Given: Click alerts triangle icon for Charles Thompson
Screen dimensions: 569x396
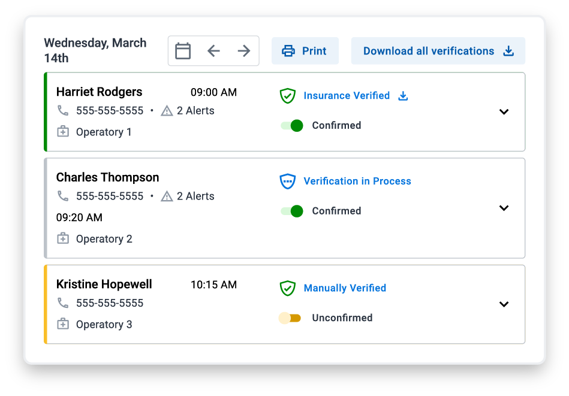Looking at the screenshot, I should point(167,196).
